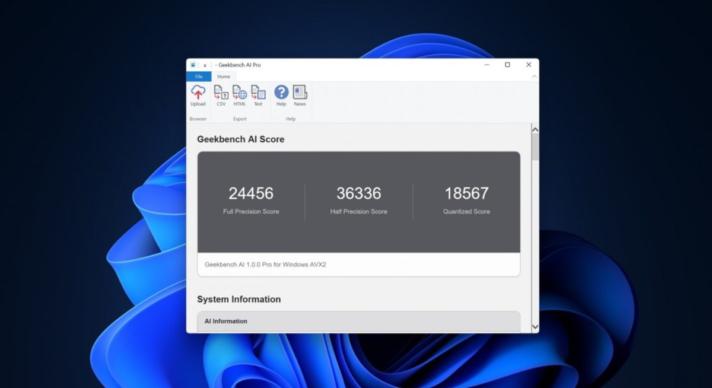Image resolution: width=712 pixels, height=388 pixels.
Task: Collapse the ribbon with the chevron
Action: pyautogui.click(x=533, y=77)
